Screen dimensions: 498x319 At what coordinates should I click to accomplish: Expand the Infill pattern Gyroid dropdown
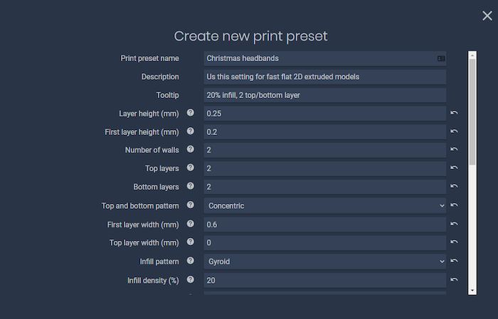[x=325, y=261]
